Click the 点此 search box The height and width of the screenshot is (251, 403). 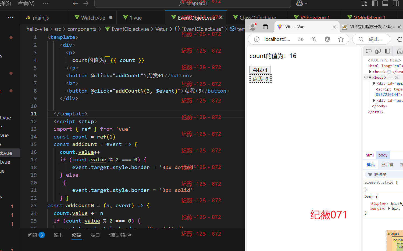pos(371,39)
